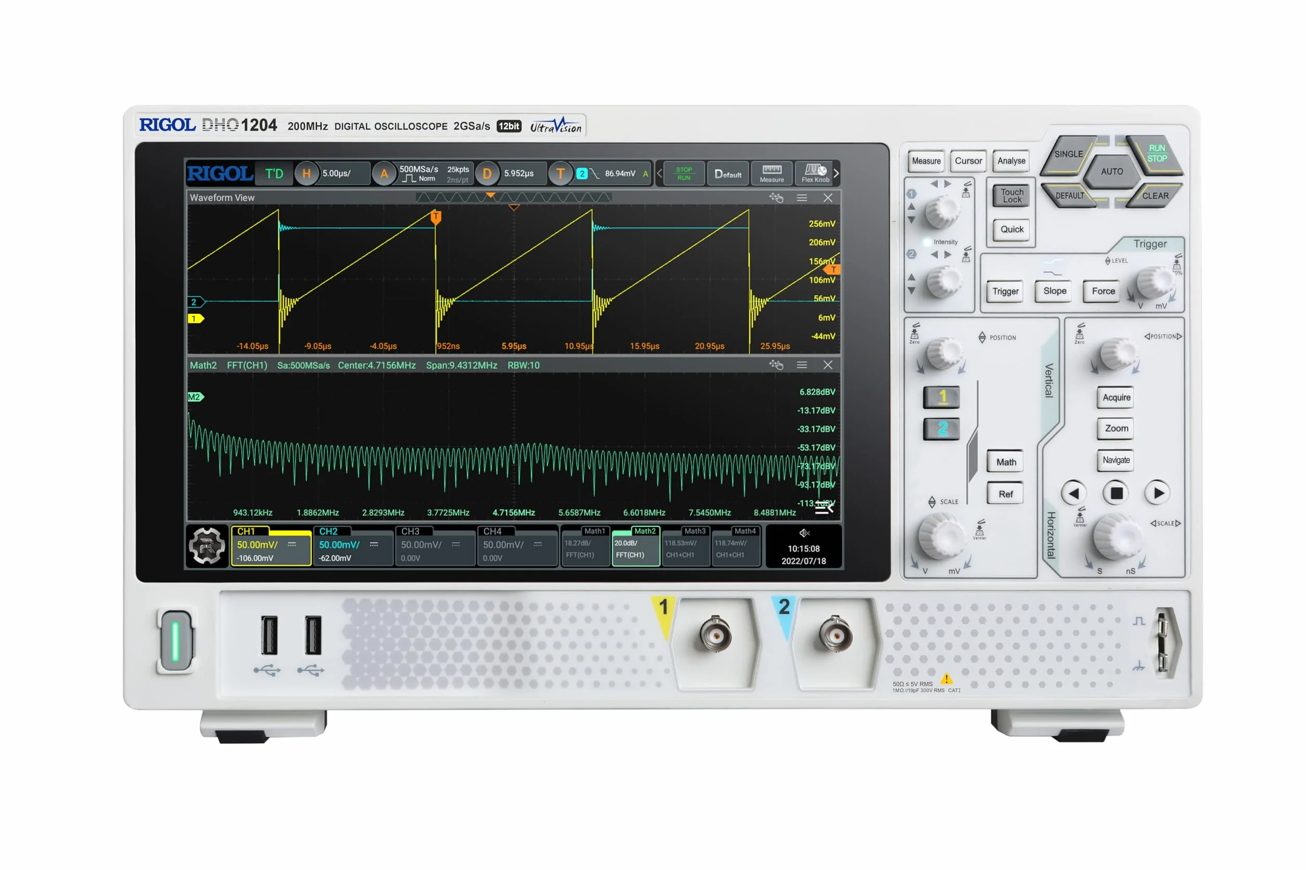Select the active Math2 tab
The image size is (1306, 870).
[x=635, y=546]
